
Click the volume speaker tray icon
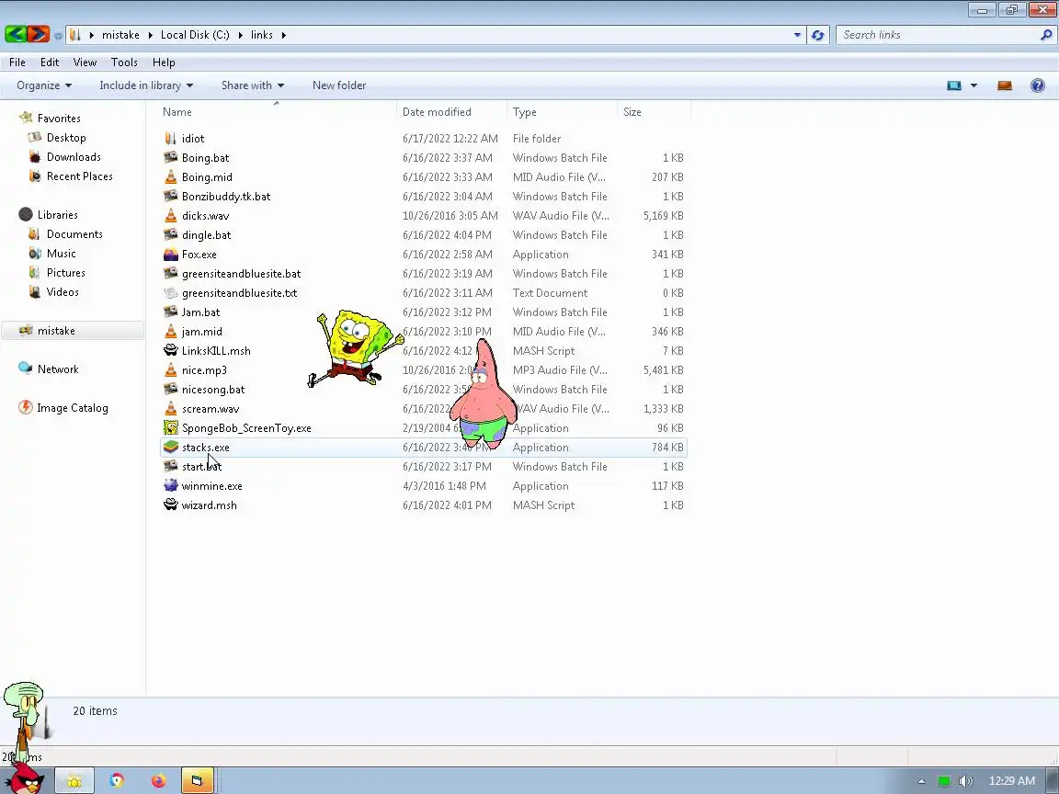point(966,781)
